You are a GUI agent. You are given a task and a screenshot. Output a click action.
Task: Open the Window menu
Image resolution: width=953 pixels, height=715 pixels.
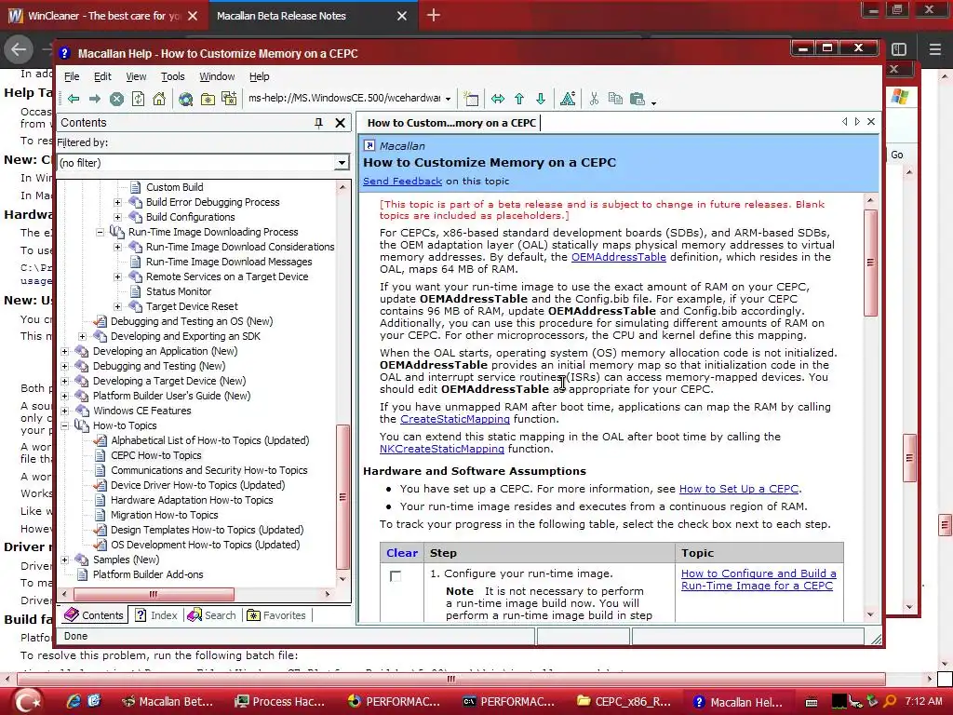(x=217, y=76)
